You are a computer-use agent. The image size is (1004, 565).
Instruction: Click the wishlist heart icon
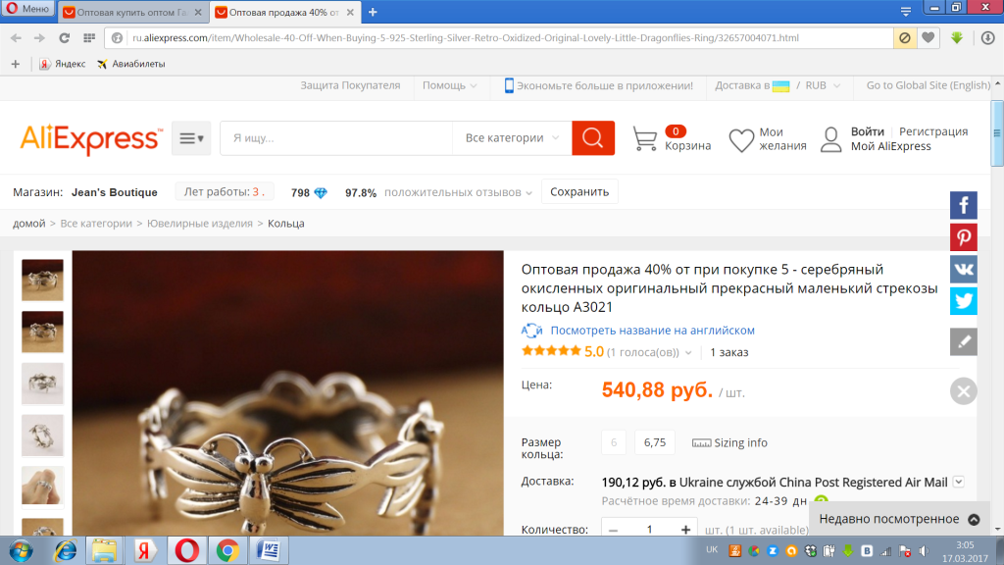click(741, 139)
